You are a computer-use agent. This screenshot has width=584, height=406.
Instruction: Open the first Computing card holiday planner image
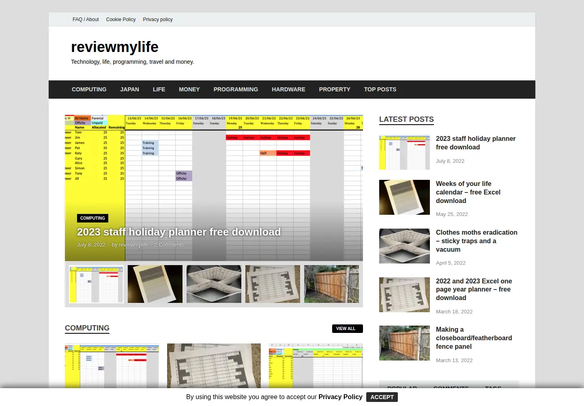112,366
